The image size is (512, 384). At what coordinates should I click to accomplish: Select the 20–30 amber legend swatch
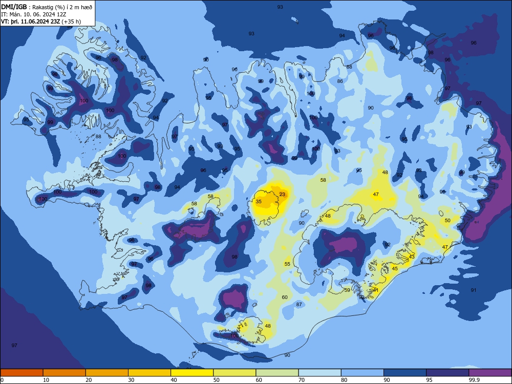click(107, 373)
